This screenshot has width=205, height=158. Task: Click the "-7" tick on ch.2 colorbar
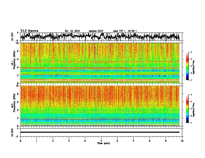click(x=191, y=123)
